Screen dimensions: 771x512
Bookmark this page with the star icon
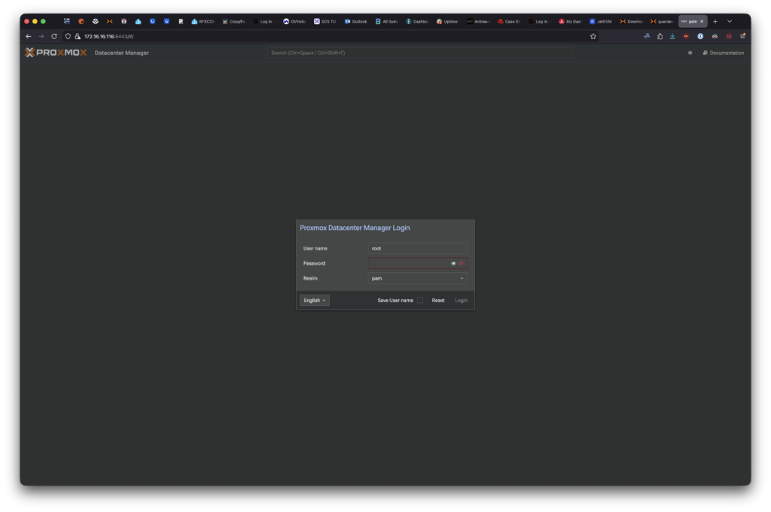click(593, 36)
